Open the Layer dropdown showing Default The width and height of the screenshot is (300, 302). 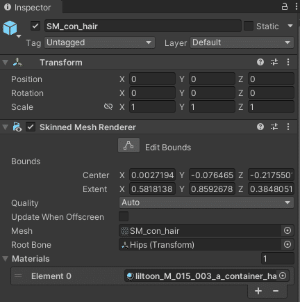[242, 42]
